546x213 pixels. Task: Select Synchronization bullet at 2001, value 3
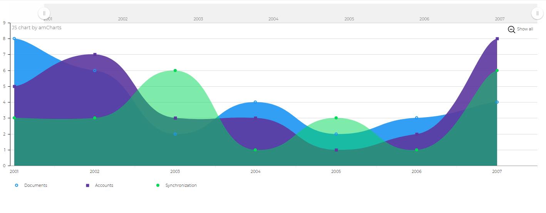tap(14, 118)
